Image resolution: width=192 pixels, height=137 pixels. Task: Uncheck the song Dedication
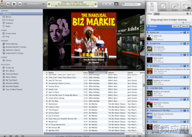pyautogui.click(x=47, y=104)
